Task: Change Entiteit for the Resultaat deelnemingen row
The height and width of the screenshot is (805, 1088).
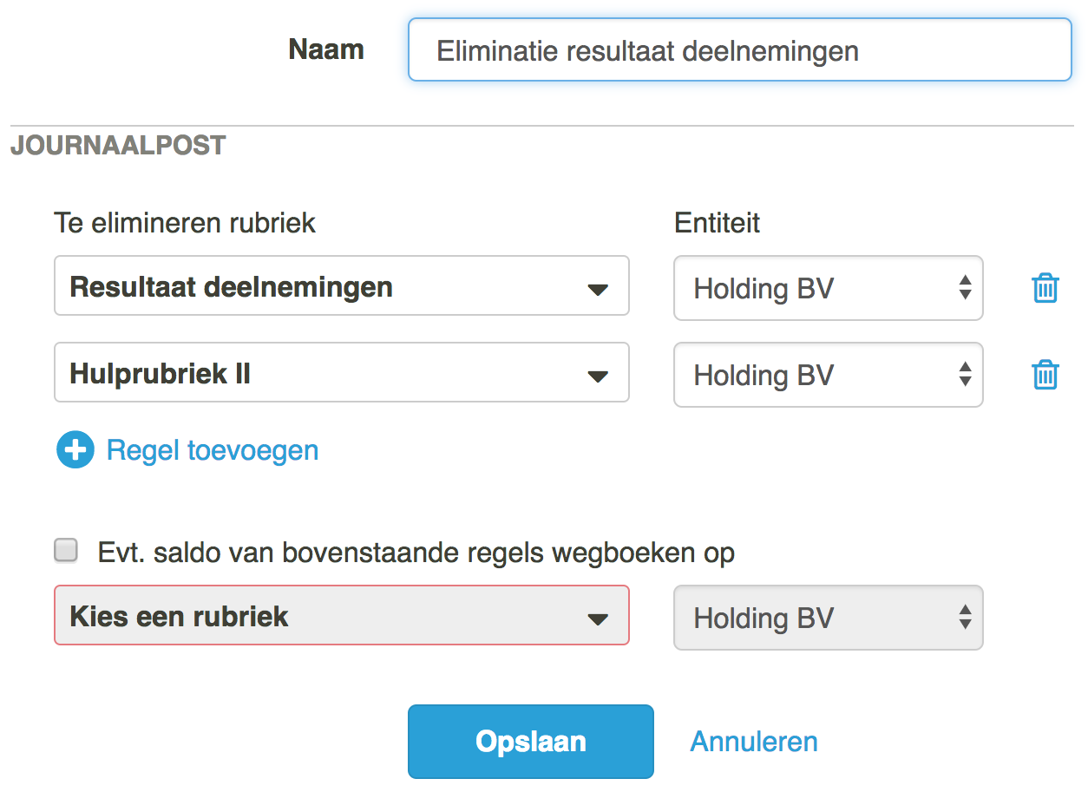Action: [829, 288]
